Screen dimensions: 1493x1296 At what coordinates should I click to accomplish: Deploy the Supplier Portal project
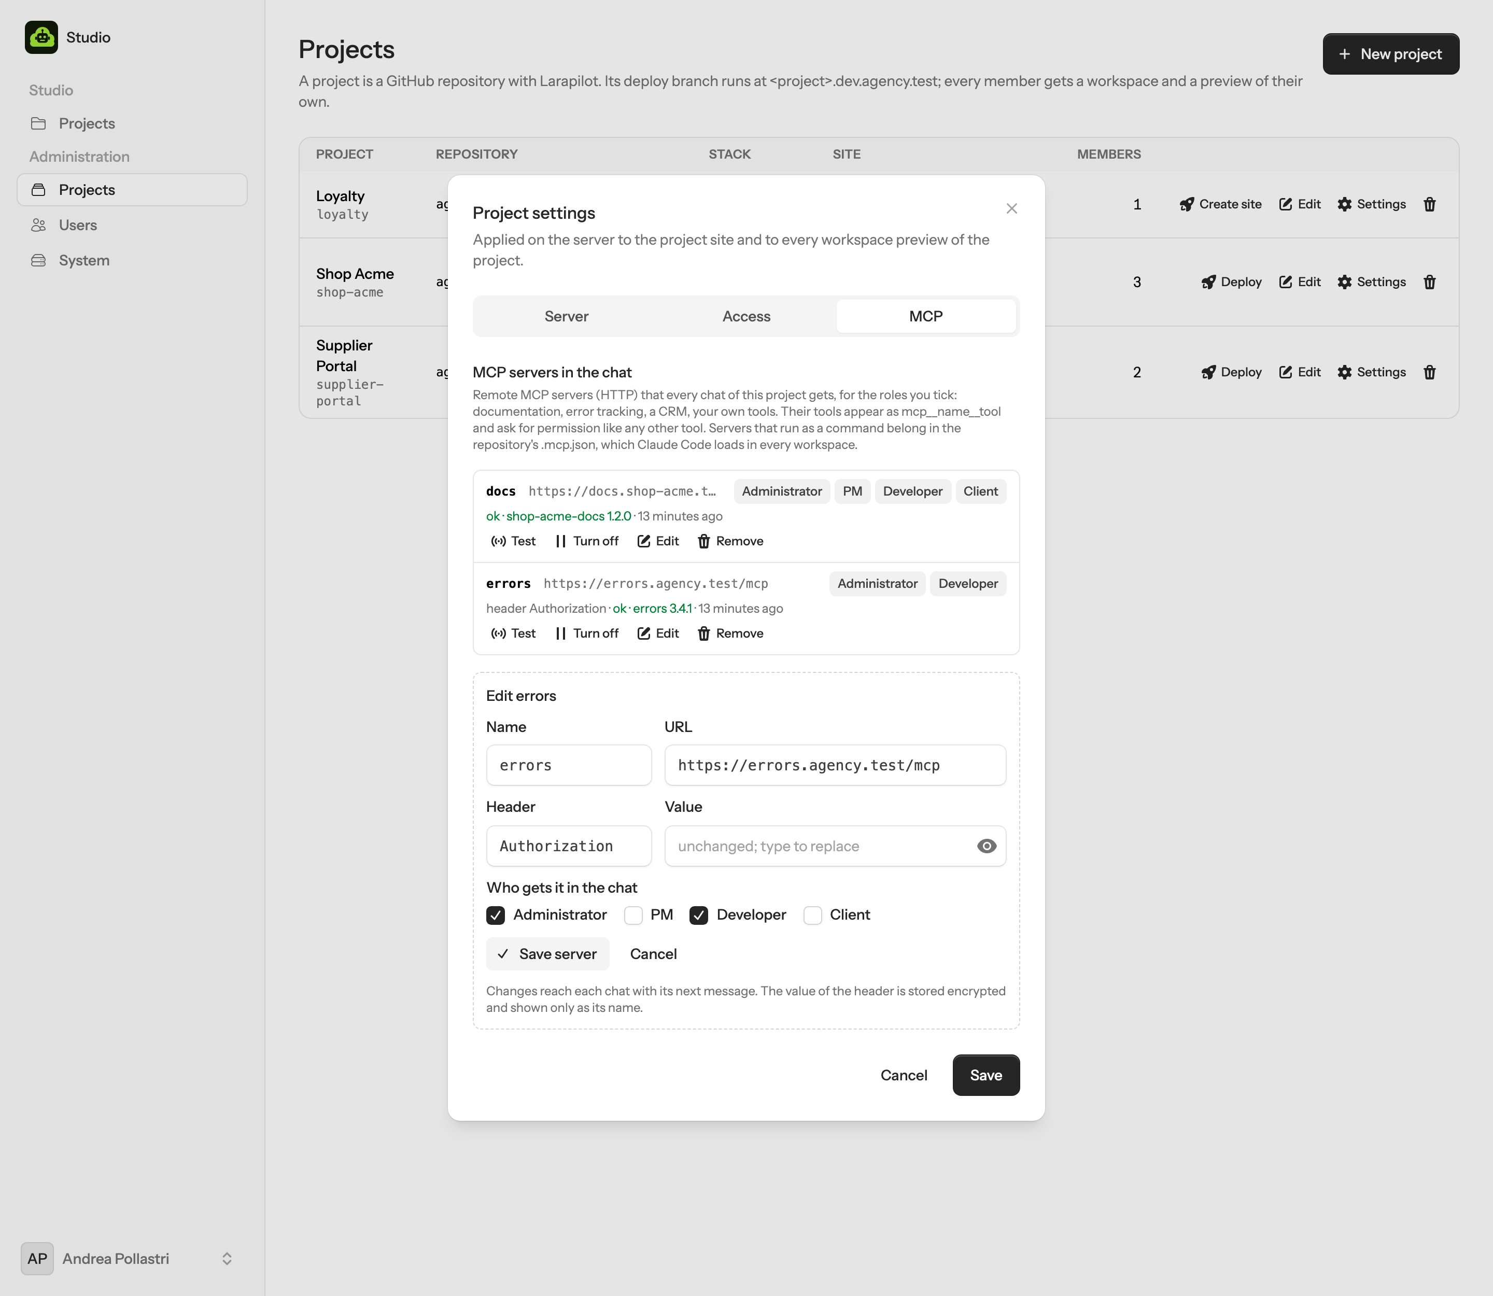click(x=1231, y=372)
